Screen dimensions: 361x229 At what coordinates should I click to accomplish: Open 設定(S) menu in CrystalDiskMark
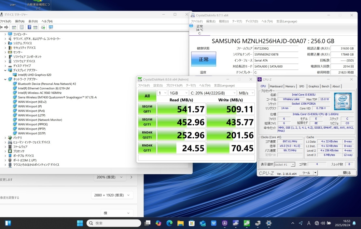pos(158,85)
